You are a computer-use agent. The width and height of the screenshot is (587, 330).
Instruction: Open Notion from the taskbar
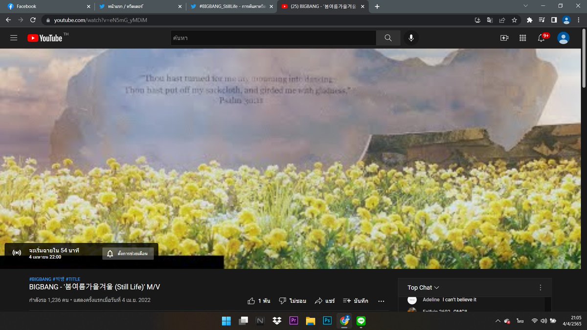pos(260,321)
